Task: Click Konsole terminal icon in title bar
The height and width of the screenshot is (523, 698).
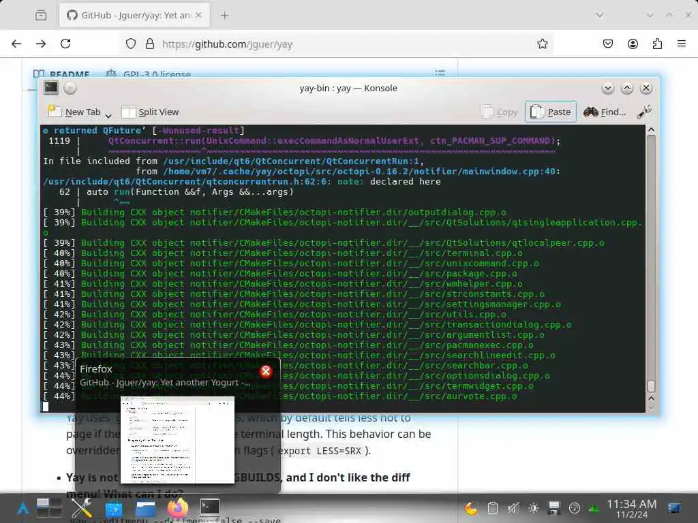Action: (x=51, y=88)
